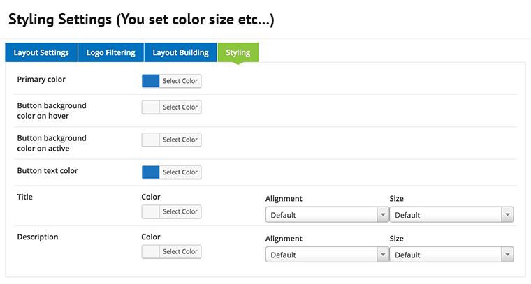Open the Title Alignment dropdown
The height and width of the screenshot is (284, 531).
coord(326,215)
